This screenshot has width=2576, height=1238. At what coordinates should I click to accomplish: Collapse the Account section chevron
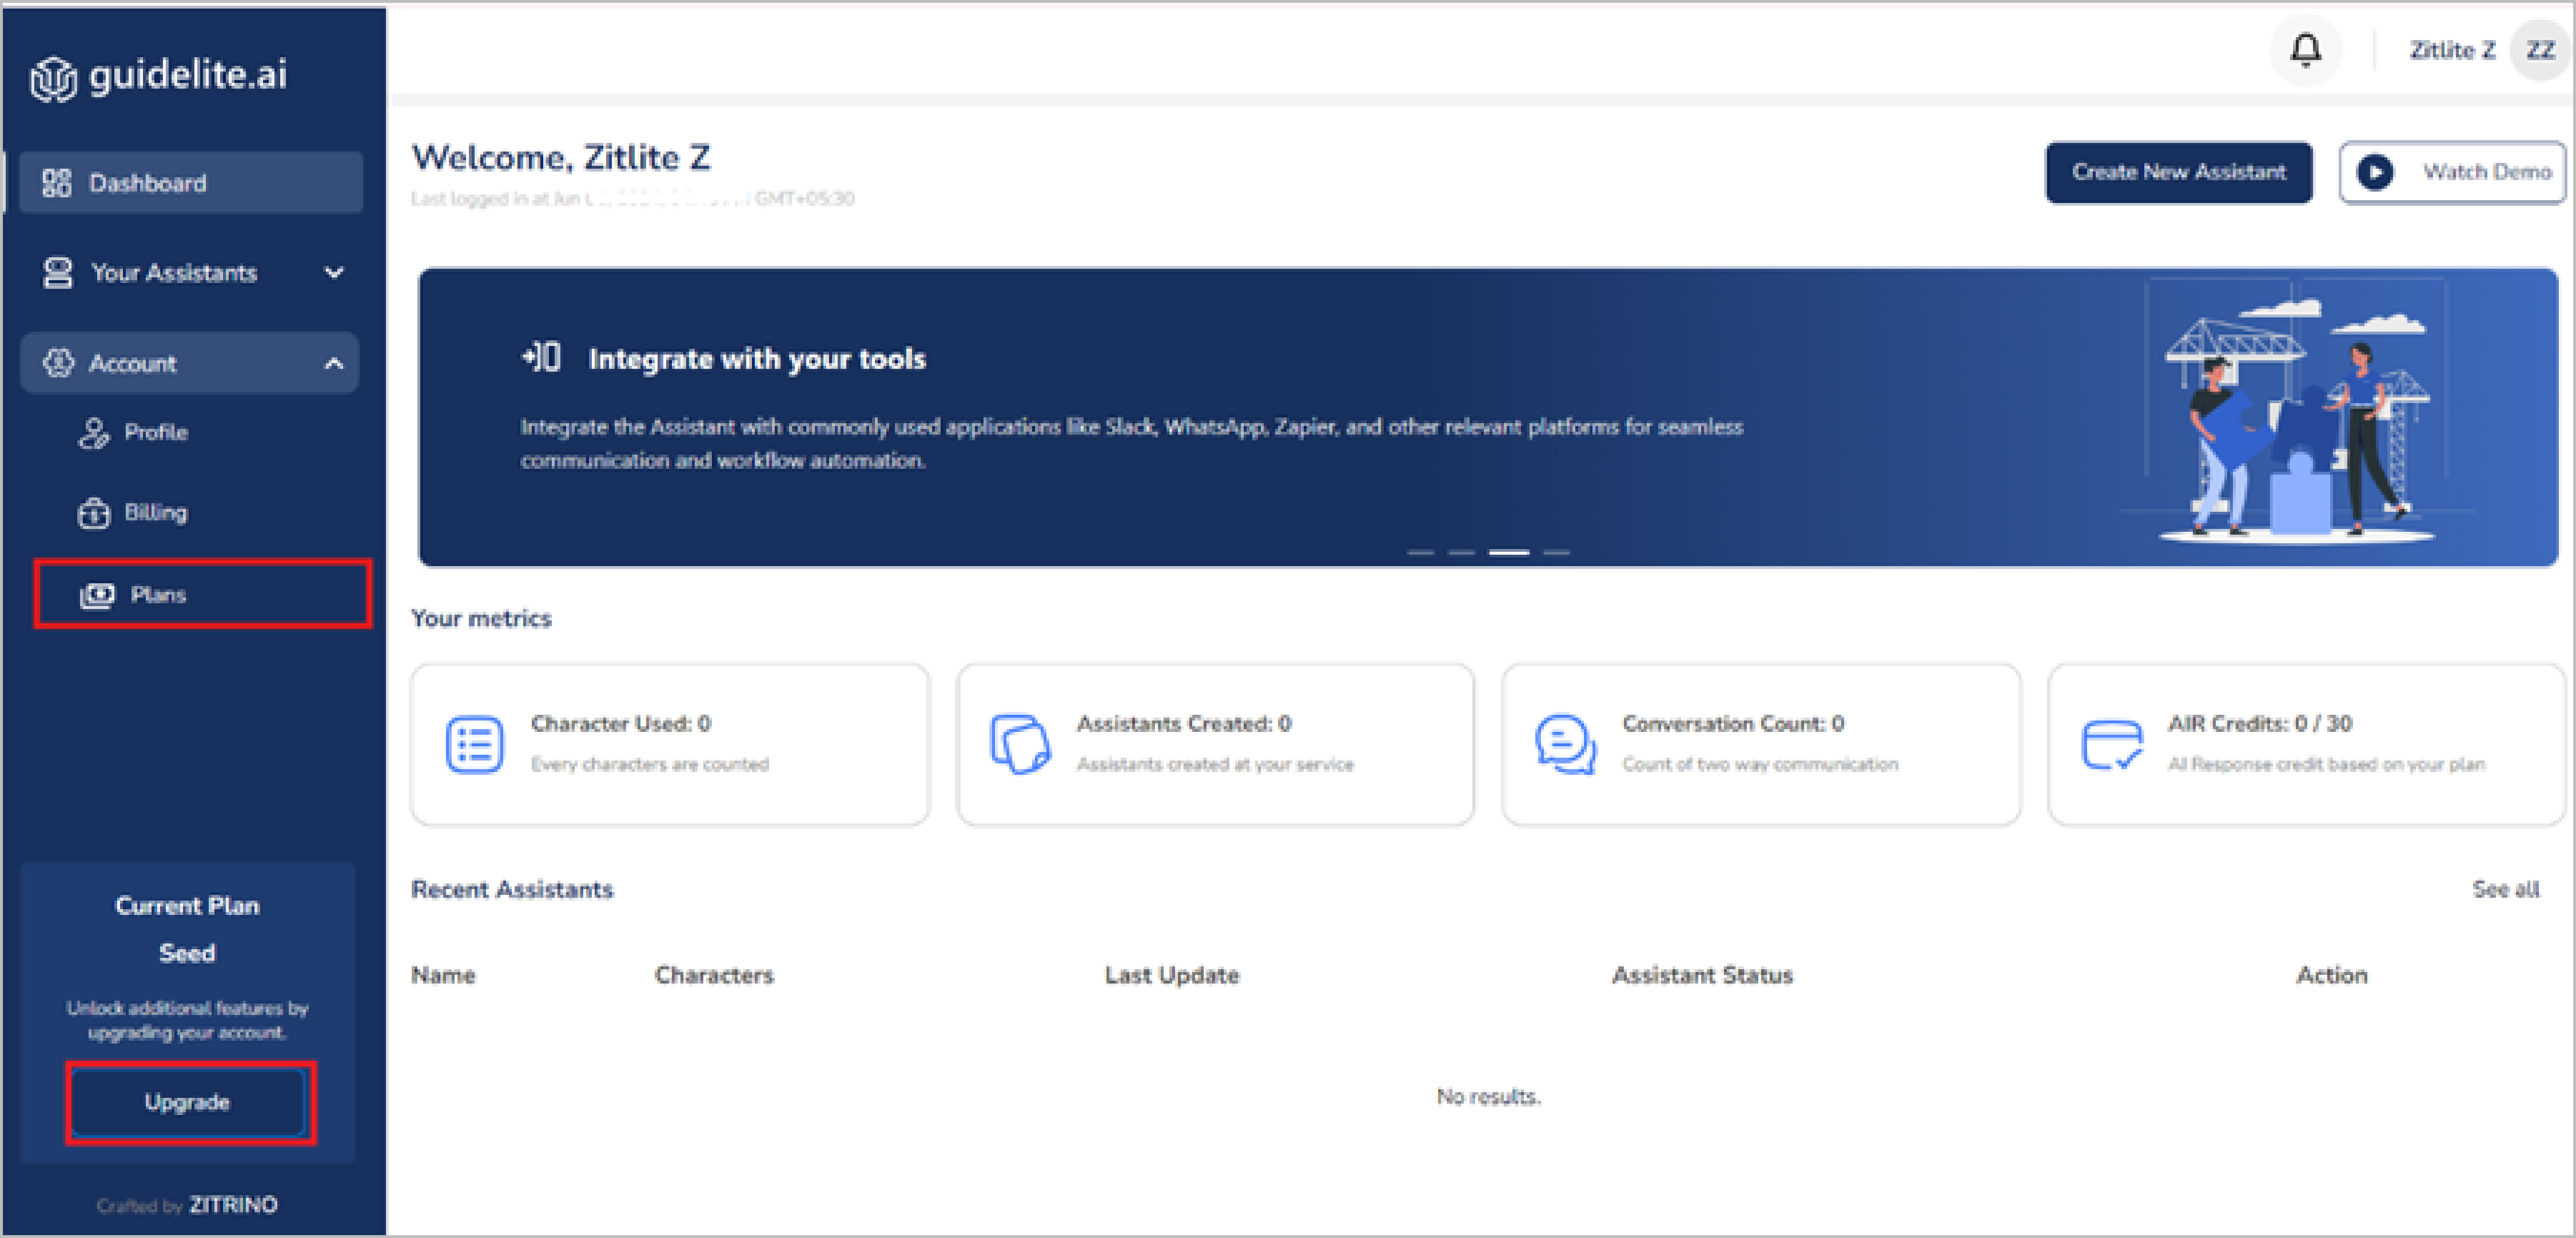coord(334,364)
